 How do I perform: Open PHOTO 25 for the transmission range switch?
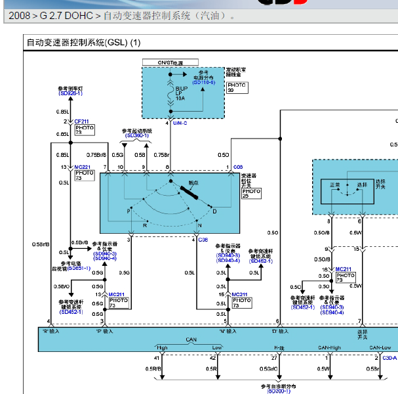click(x=251, y=194)
